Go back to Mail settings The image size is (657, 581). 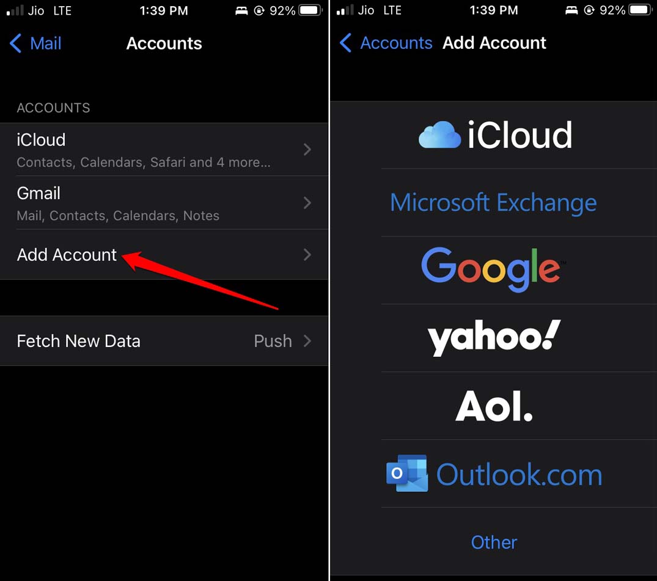pos(46,43)
